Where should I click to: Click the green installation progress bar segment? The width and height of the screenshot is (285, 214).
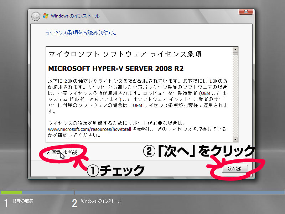pos(11,192)
